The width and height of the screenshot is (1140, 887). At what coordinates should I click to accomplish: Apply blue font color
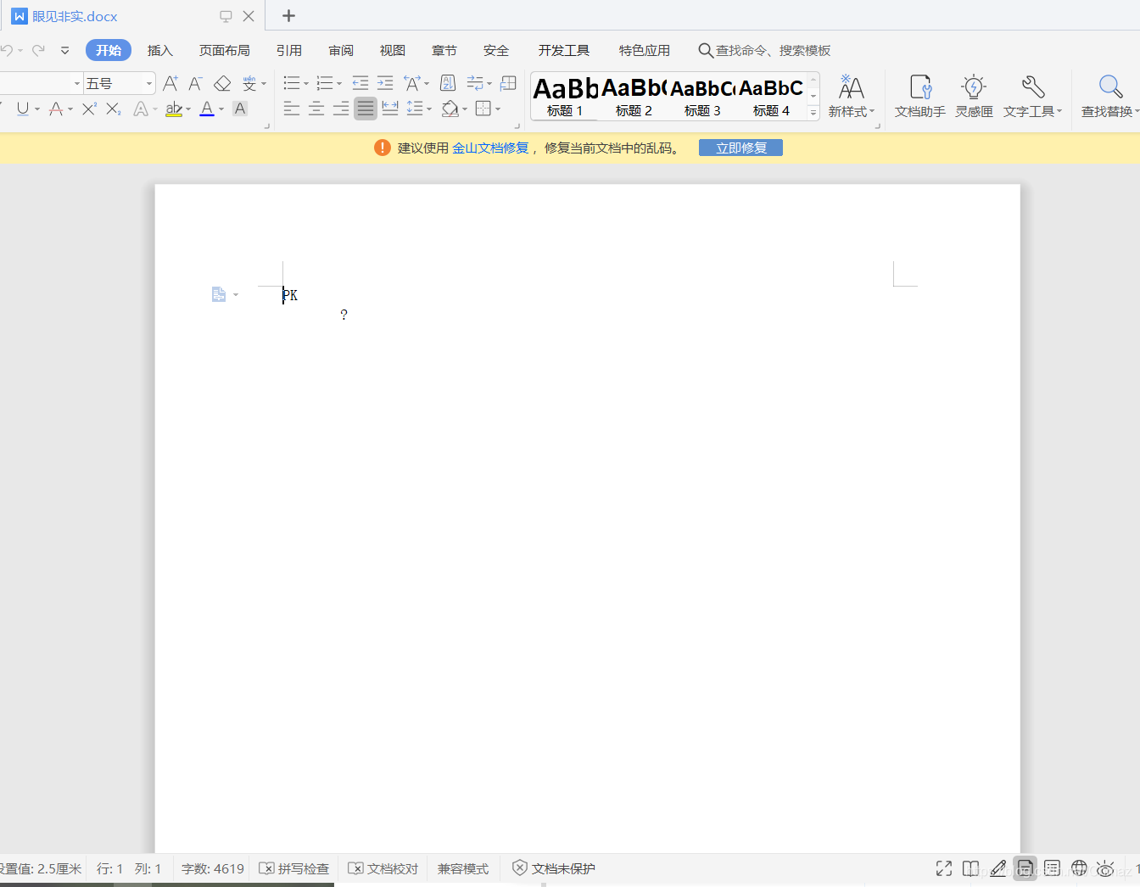pos(207,109)
